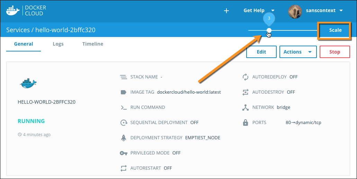
Task: Click the Stack Name lines icon
Action: (123, 77)
